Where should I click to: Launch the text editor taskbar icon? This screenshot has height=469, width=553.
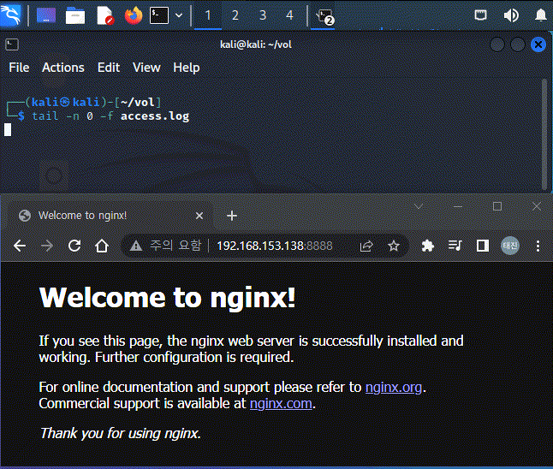point(105,16)
